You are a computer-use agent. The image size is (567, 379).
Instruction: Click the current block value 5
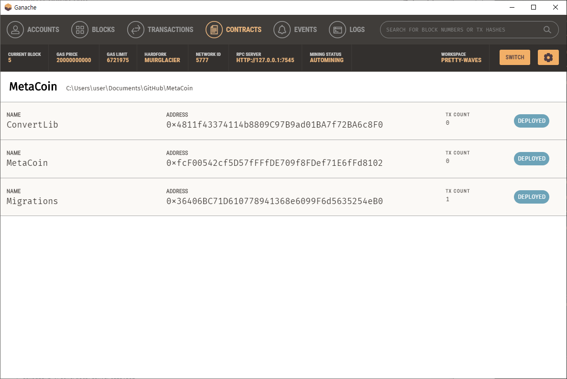tap(10, 60)
